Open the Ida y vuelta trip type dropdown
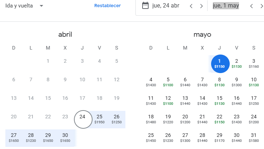 (x=24, y=6)
